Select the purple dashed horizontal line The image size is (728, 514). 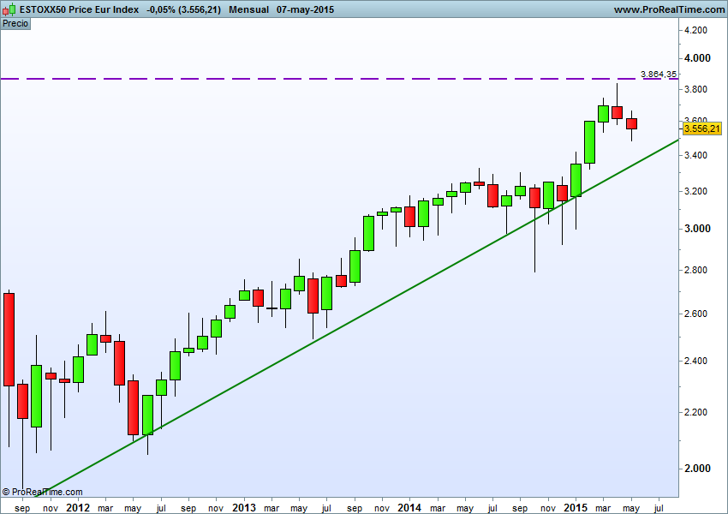pos(343,79)
